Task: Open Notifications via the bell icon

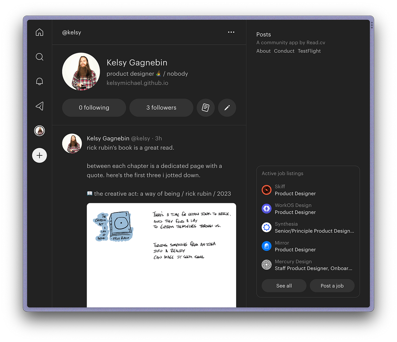Action: pyautogui.click(x=39, y=81)
